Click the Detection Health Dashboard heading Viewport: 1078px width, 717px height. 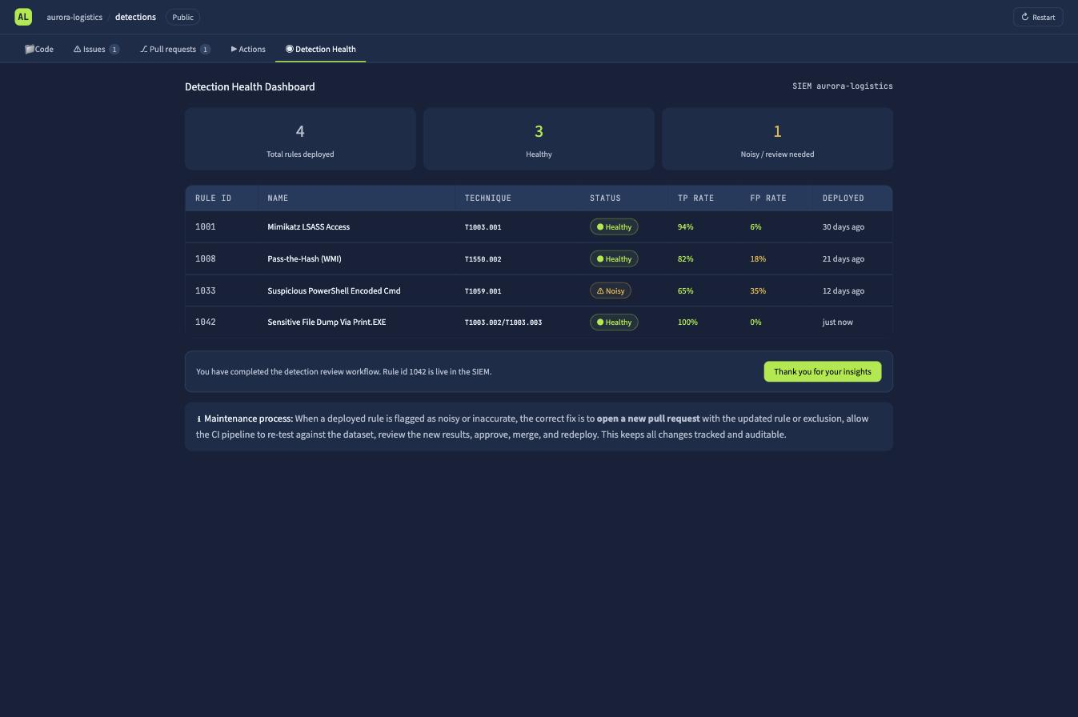(250, 86)
